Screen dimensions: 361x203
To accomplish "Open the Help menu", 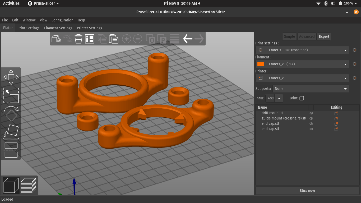I will click(81, 20).
